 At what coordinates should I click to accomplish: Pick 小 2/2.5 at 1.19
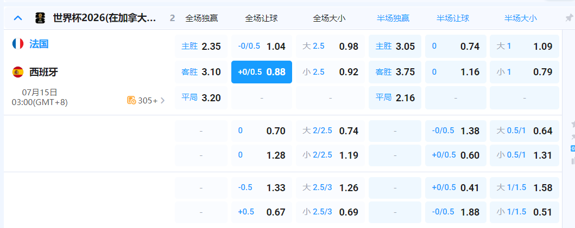[331, 155]
